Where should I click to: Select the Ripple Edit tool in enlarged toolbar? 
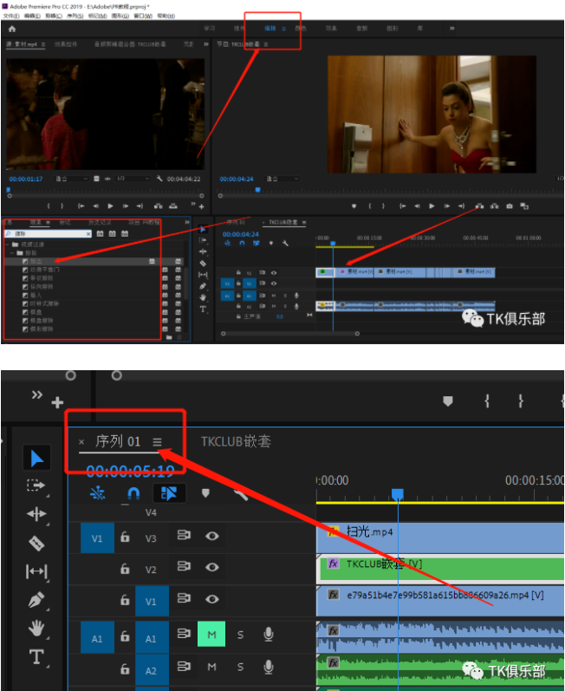click(x=36, y=514)
